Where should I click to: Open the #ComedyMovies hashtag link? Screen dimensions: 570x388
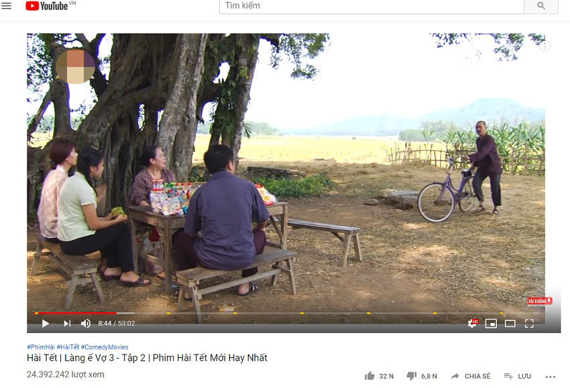point(105,347)
